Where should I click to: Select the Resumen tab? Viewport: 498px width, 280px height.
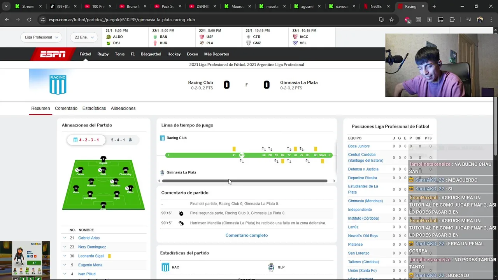point(40,108)
